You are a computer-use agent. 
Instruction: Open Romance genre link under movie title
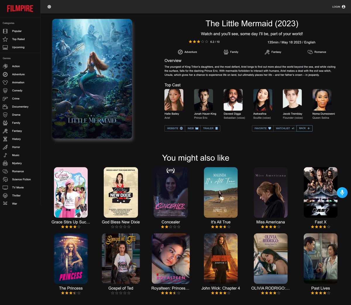pyautogui.click(x=317, y=52)
